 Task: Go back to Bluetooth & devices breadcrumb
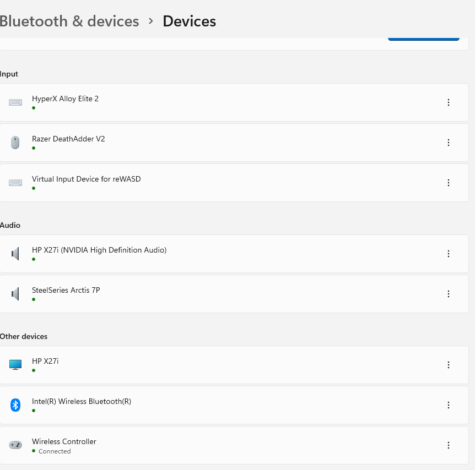[x=69, y=21]
